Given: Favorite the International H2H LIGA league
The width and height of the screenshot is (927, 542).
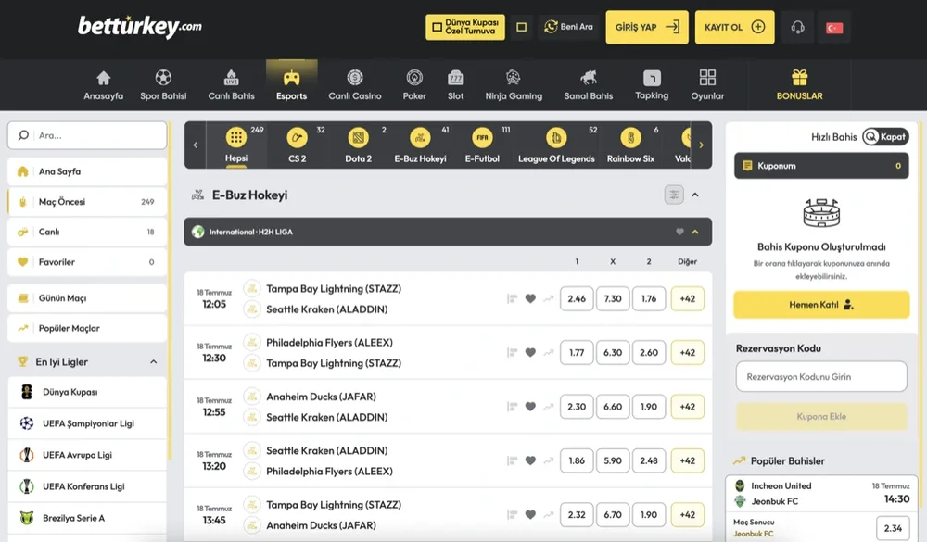Looking at the screenshot, I should 679,232.
